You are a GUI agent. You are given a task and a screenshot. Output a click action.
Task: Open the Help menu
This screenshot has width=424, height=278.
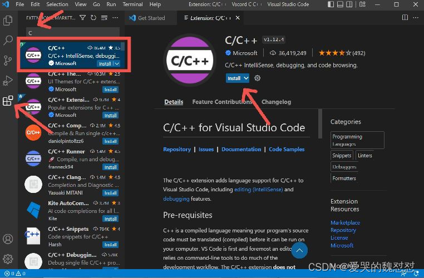[x=155, y=4]
